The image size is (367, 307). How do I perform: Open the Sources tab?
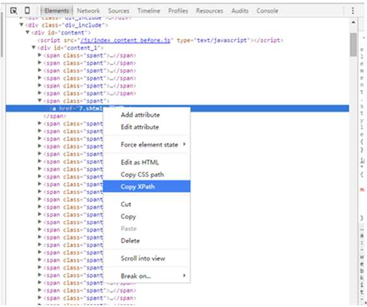tap(119, 11)
